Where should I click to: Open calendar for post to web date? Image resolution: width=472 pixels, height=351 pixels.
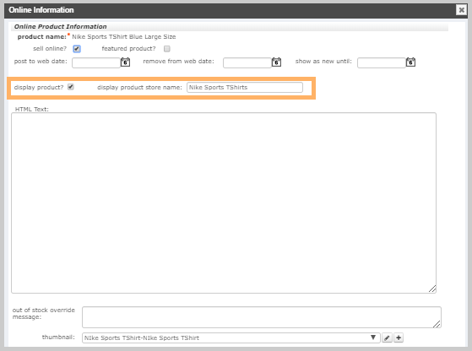pyautogui.click(x=125, y=62)
